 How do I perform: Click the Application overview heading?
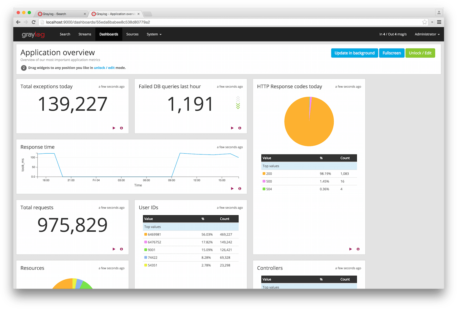point(58,52)
